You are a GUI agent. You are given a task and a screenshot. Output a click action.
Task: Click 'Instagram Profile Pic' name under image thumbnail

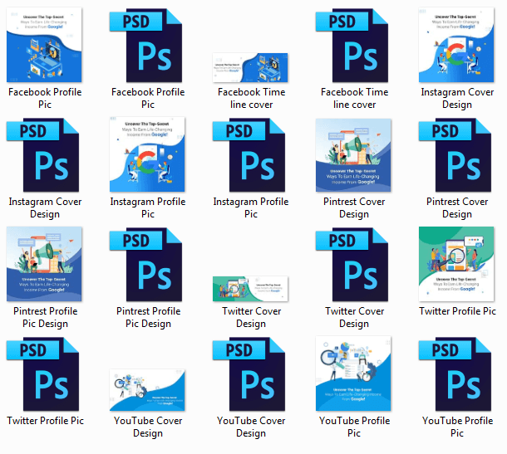148,207
